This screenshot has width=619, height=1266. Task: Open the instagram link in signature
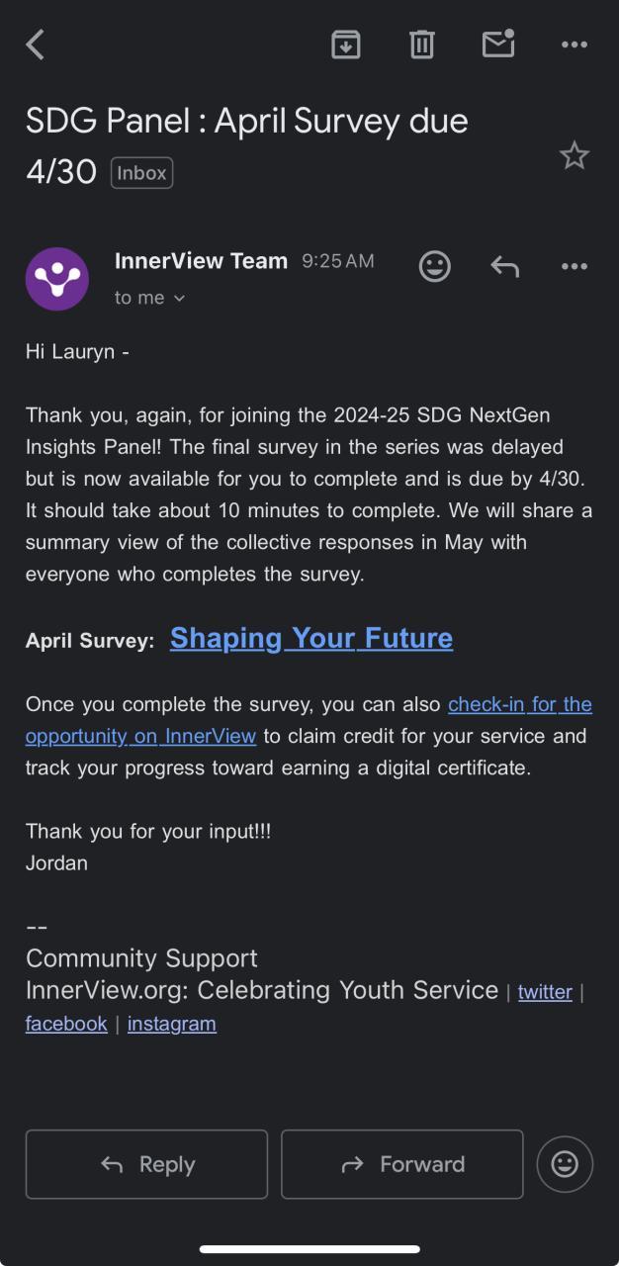coord(172,1024)
